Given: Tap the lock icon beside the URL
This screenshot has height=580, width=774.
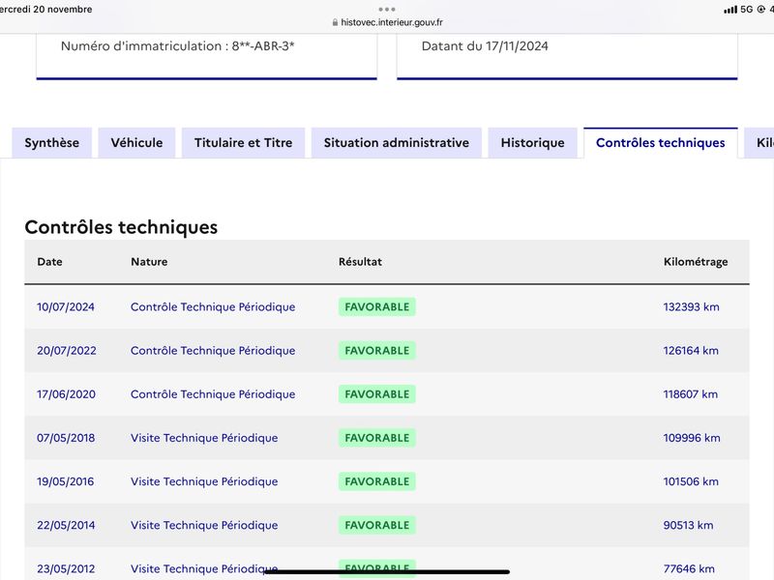Looking at the screenshot, I should (x=335, y=22).
